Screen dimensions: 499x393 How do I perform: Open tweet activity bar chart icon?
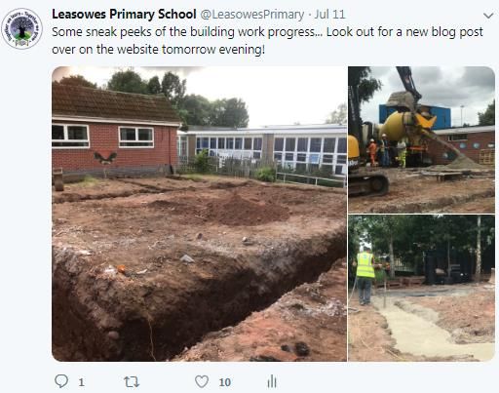pyautogui.click(x=272, y=381)
